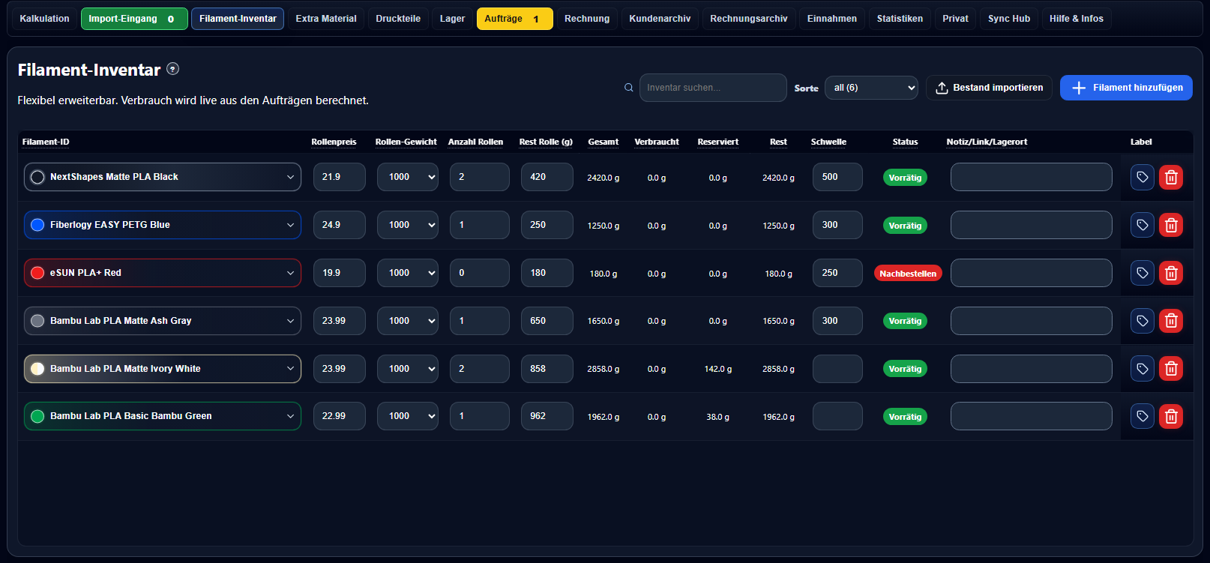Screen dimensions: 1210x563
Task: Open roll weight dropdown for Bambu Green row
Action: click(x=407, y=416)
